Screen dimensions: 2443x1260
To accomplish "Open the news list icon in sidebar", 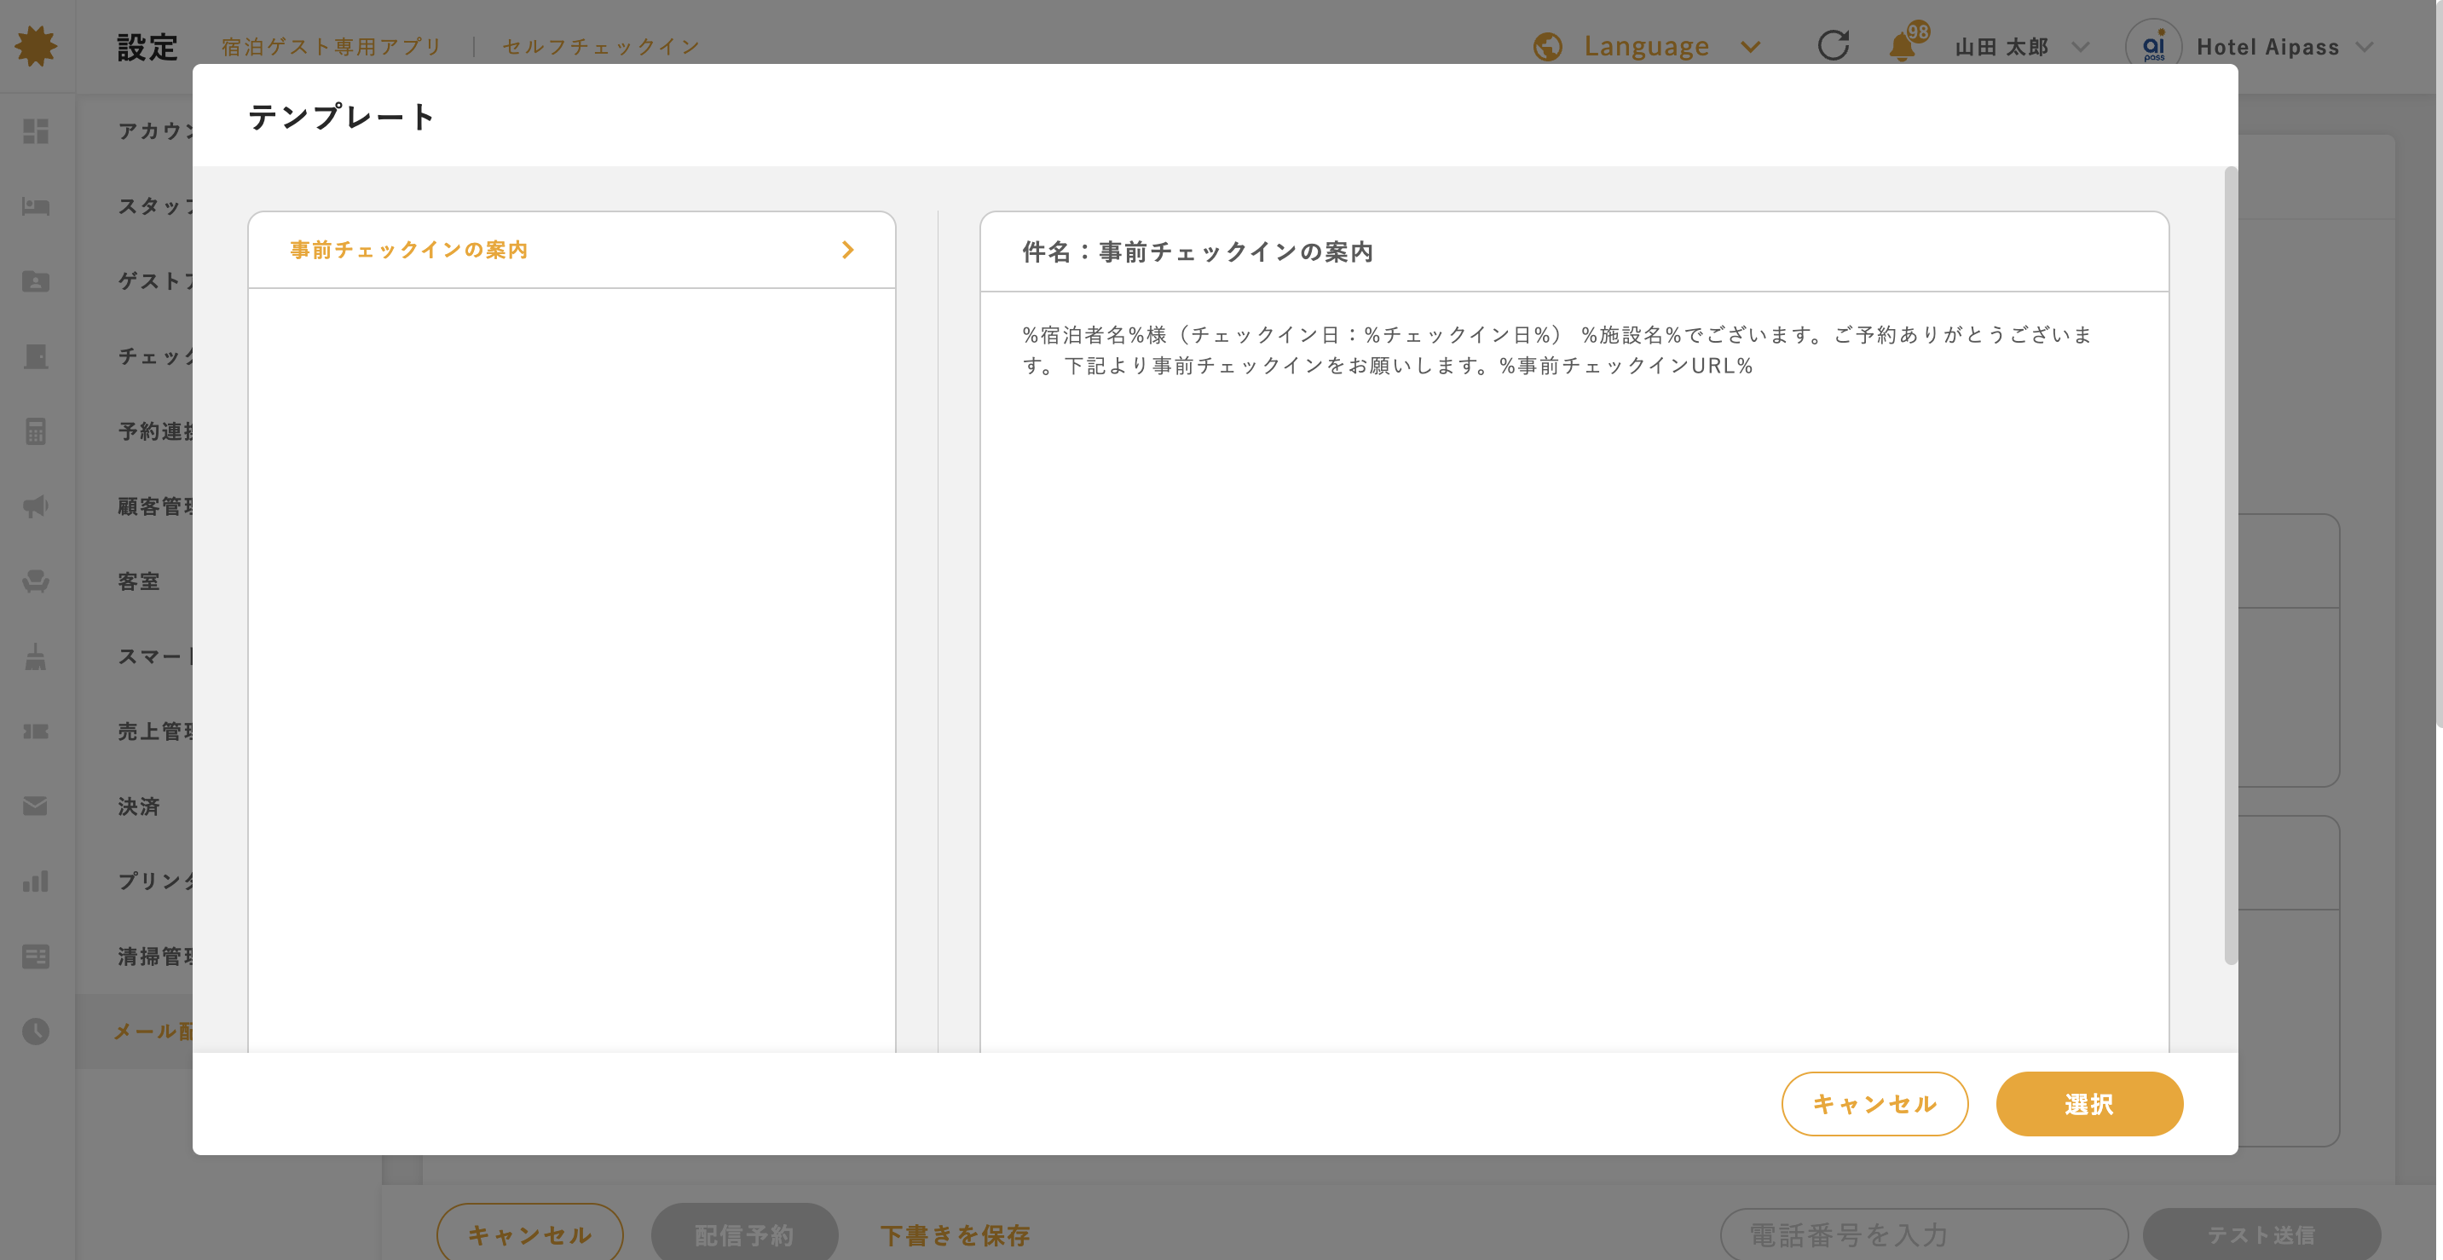I will point(36,956).
